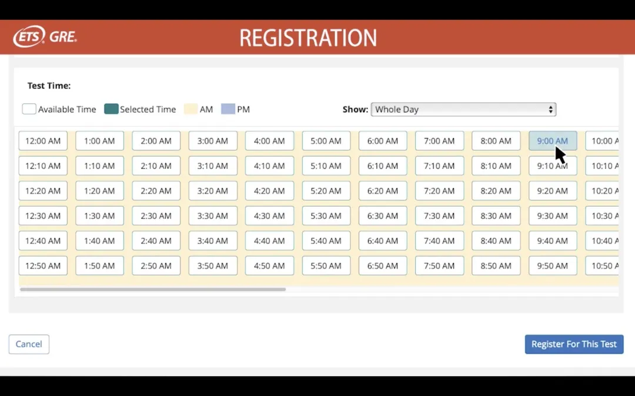The width and height of the screenshot is (635, 396).
Task: Choose the 9:50 AM time slot
Action: pos(553,266)
